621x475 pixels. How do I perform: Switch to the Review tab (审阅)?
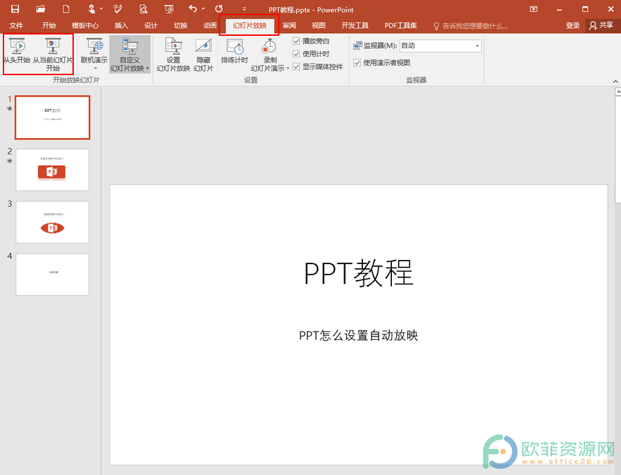point(290,26)
